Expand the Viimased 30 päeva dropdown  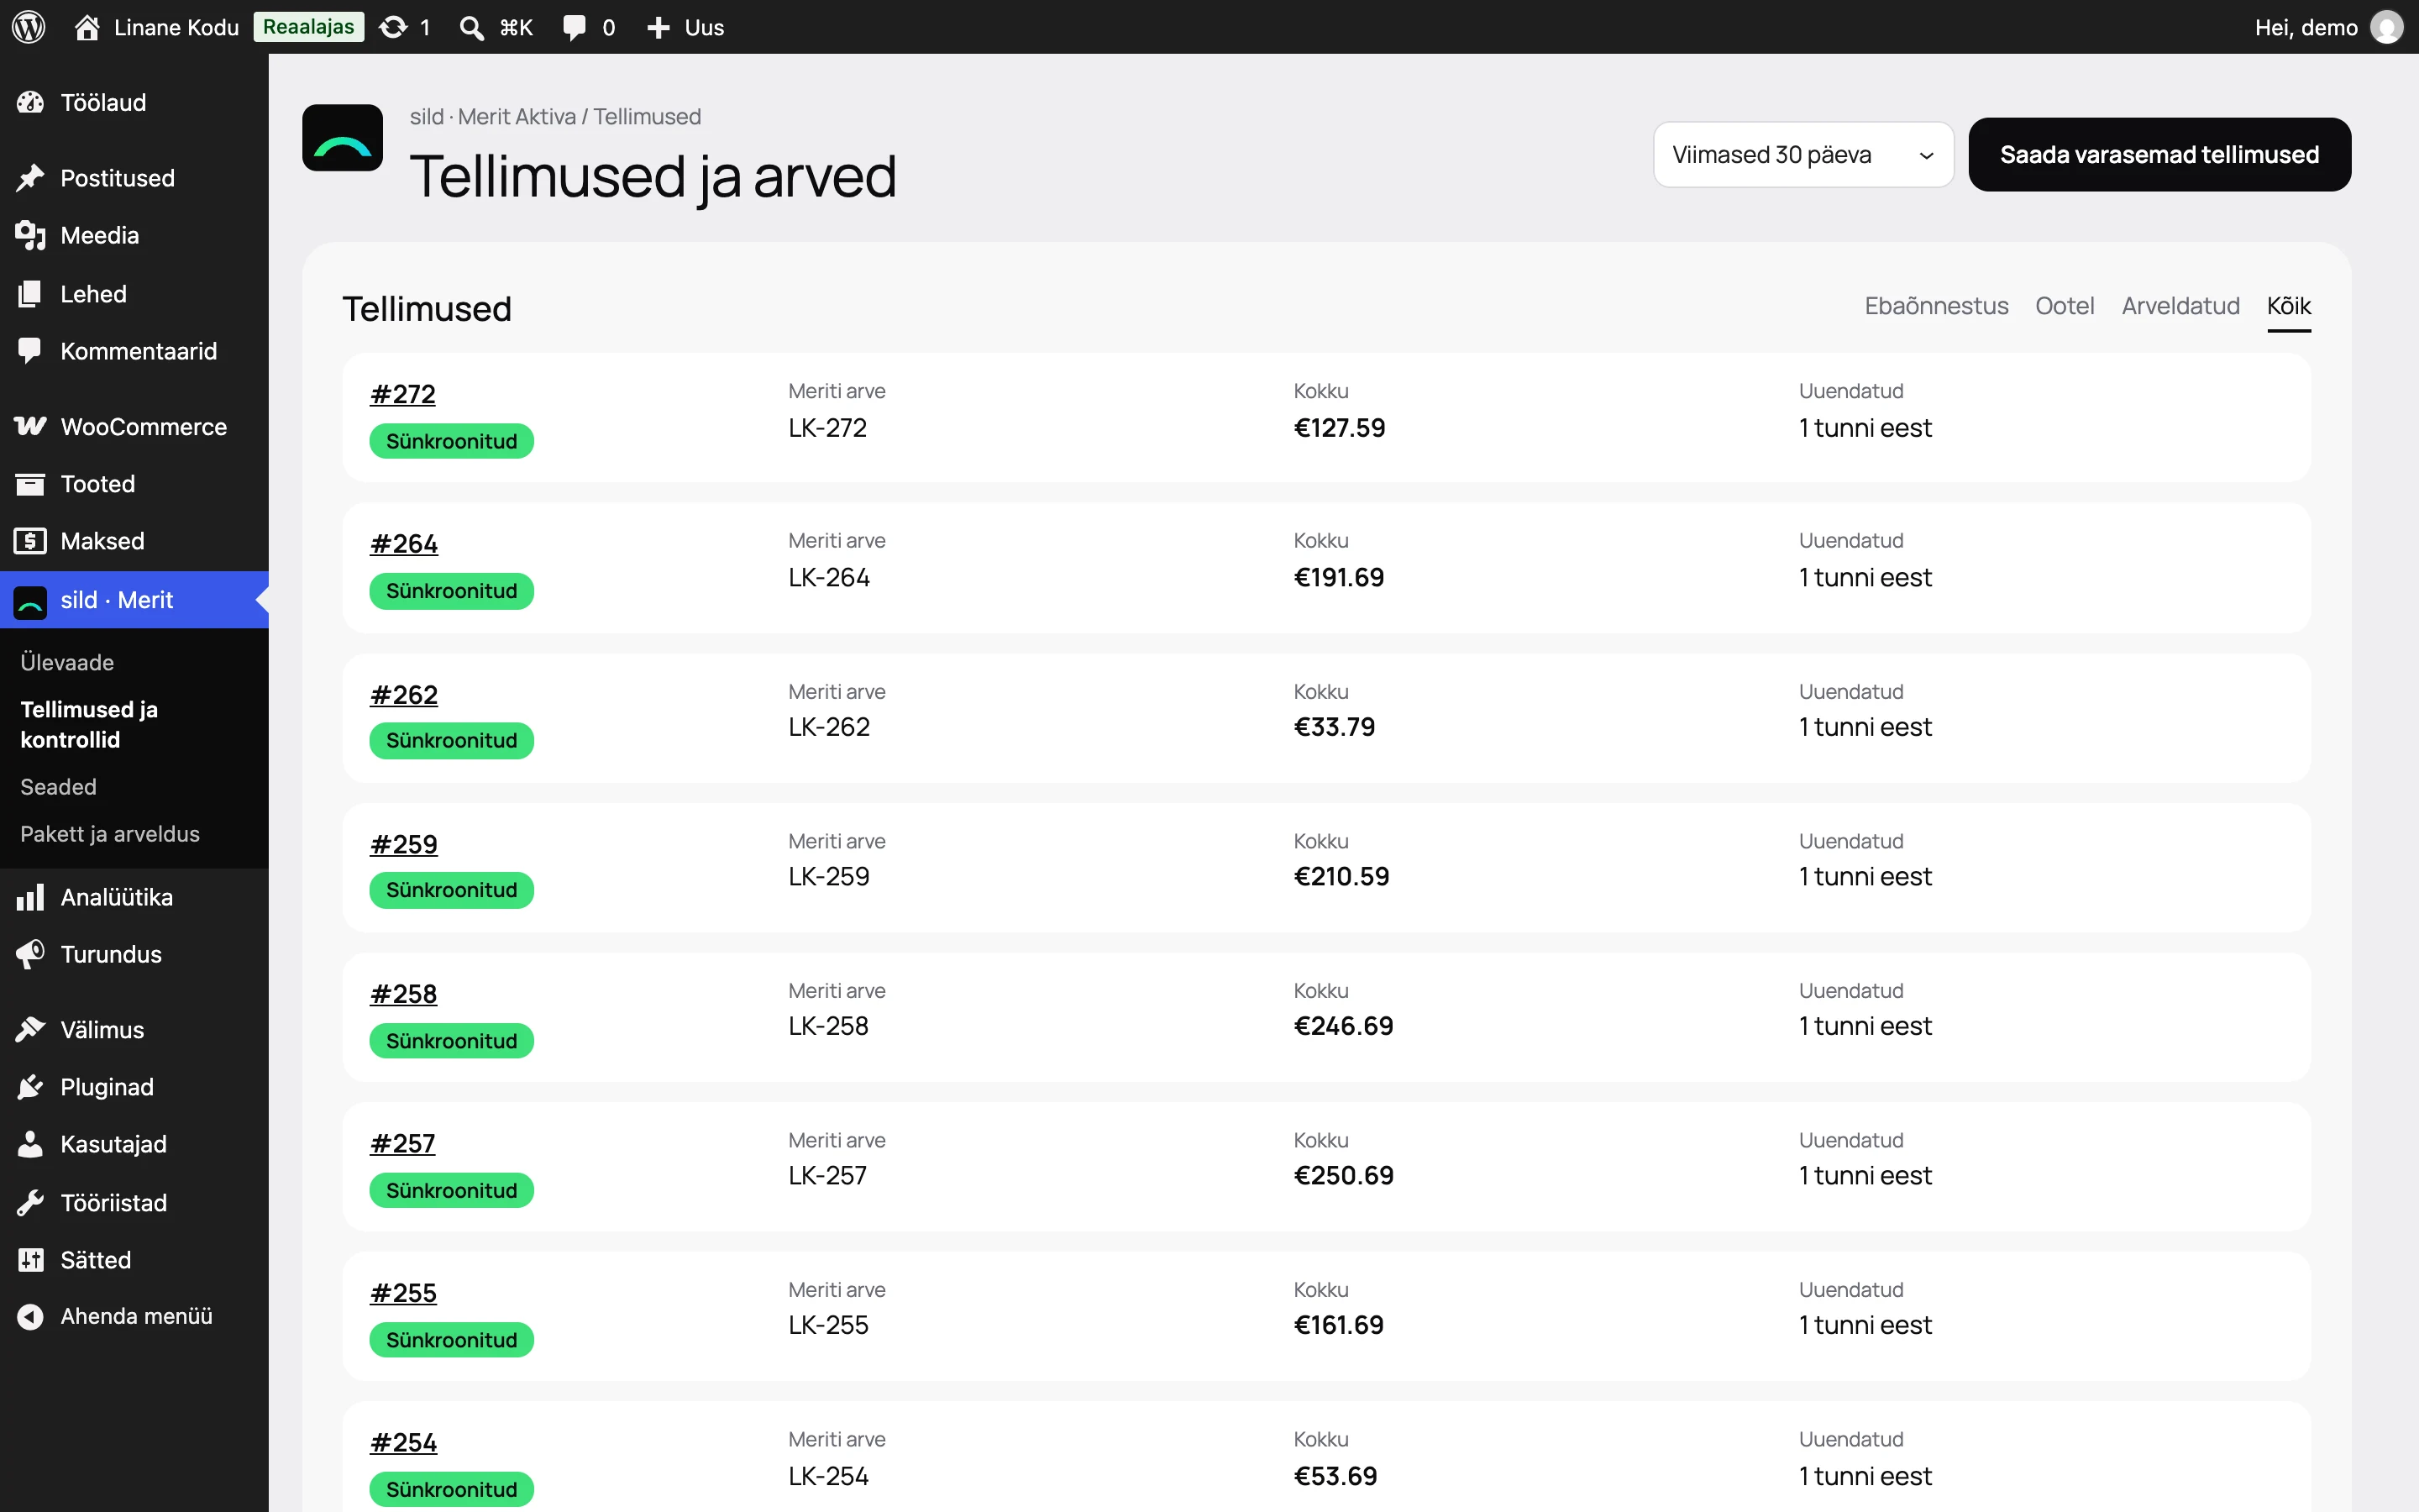[1803, 154]
